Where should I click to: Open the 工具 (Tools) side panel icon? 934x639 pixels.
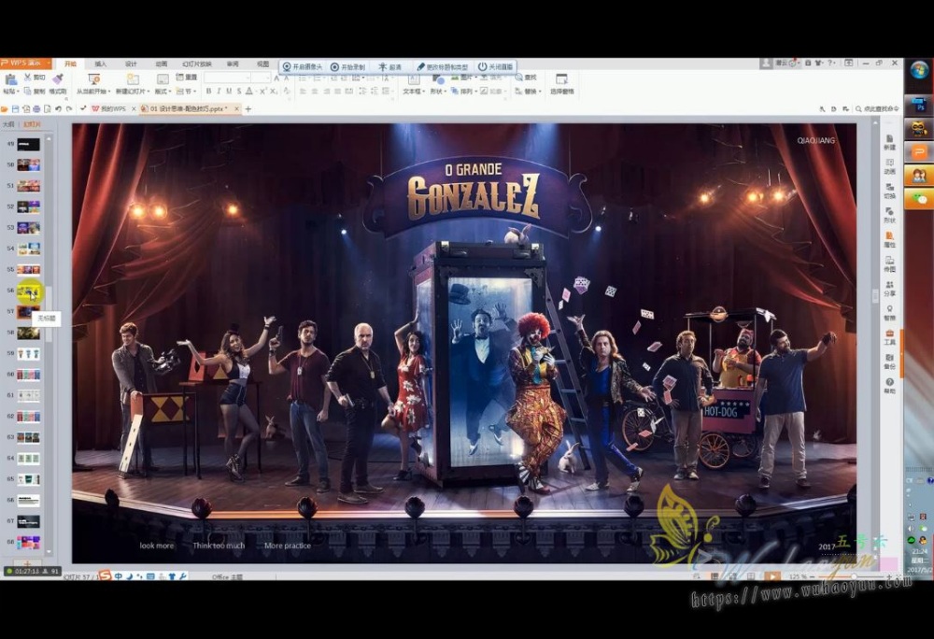tap(889, 337)
